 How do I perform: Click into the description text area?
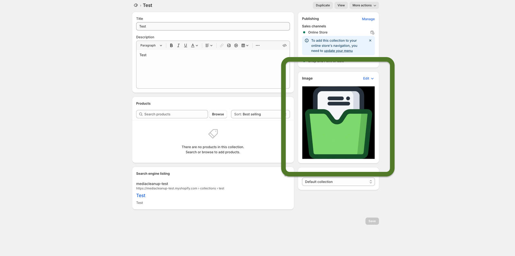click(213, 69)
